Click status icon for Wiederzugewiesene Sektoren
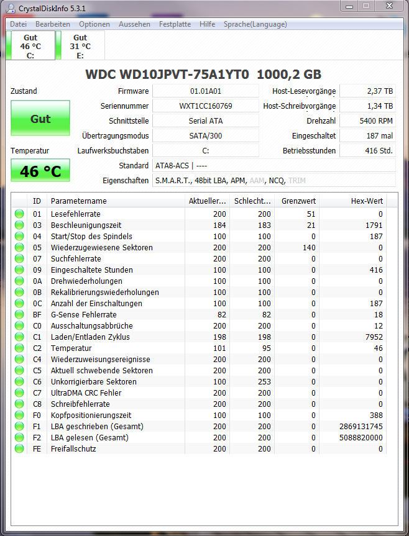Screen dimensions: 409x536 pos(19,247)
